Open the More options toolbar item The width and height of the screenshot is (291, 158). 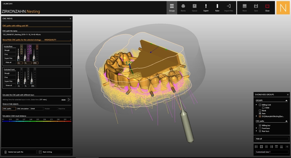tap(245, 8)
